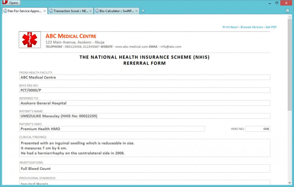Click the Get PDF link
This screenshot has width=294, height=187.
tap(271, 27)
